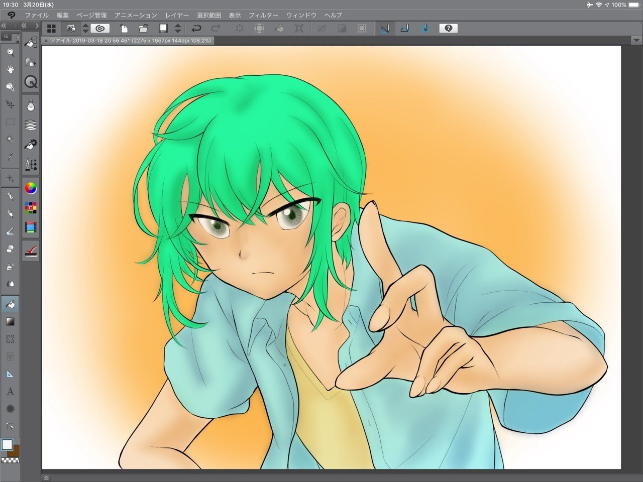The height and width of the screenshot is (482, 643).
Task: Click the Clear outside selection icon
Action: point(259,29)
